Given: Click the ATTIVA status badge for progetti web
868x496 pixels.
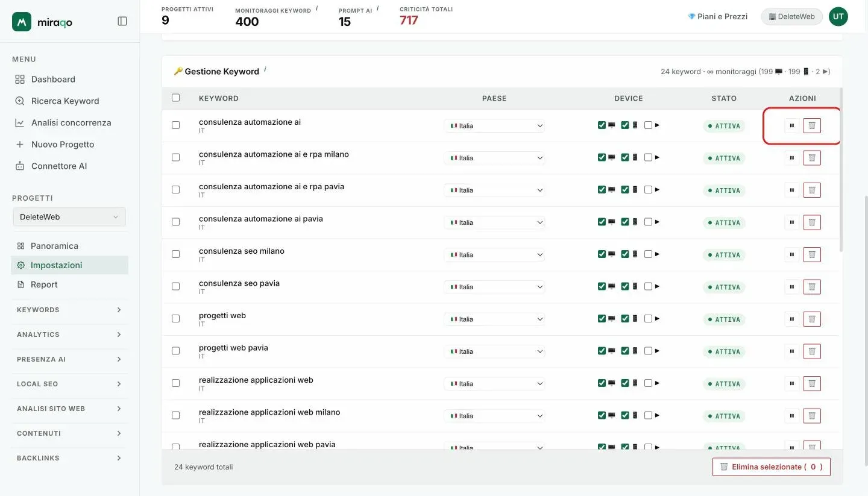Looking at the screenshot, I should [x=724, y=319].
